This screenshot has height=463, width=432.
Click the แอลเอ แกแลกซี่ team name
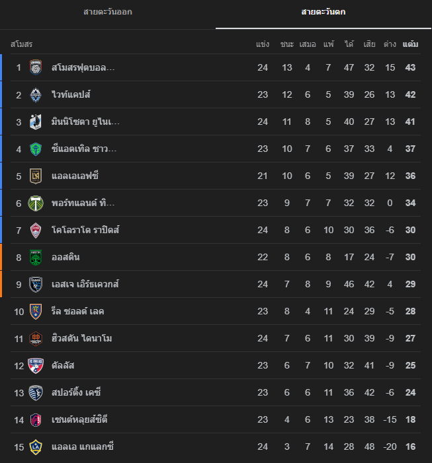[83, 446]
